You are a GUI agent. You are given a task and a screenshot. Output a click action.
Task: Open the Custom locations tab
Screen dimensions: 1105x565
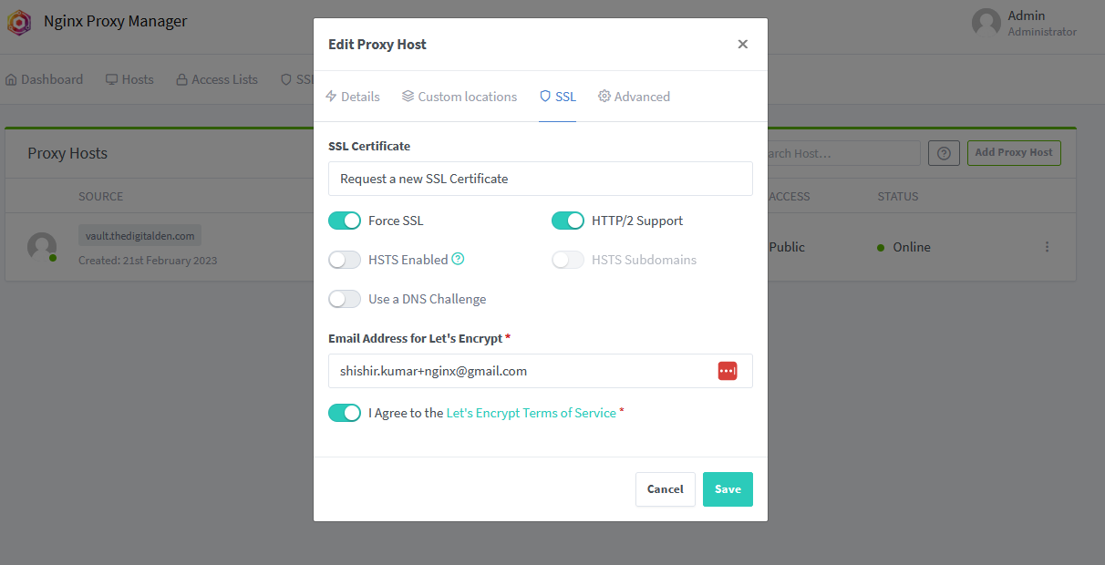tap(459, 96)
